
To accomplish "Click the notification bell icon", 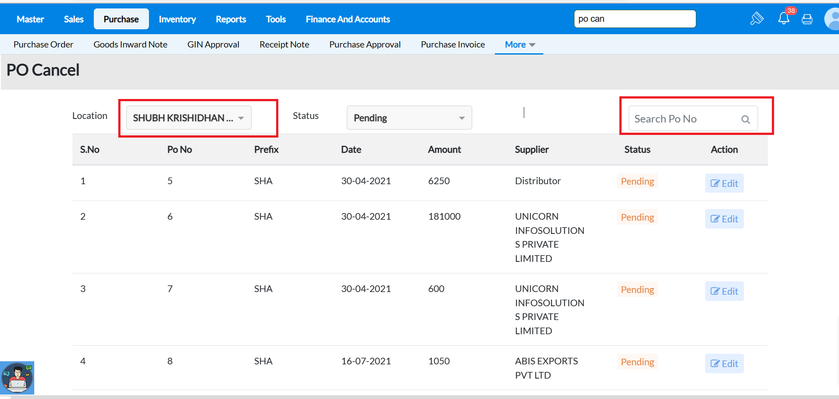I will [783, 19].
